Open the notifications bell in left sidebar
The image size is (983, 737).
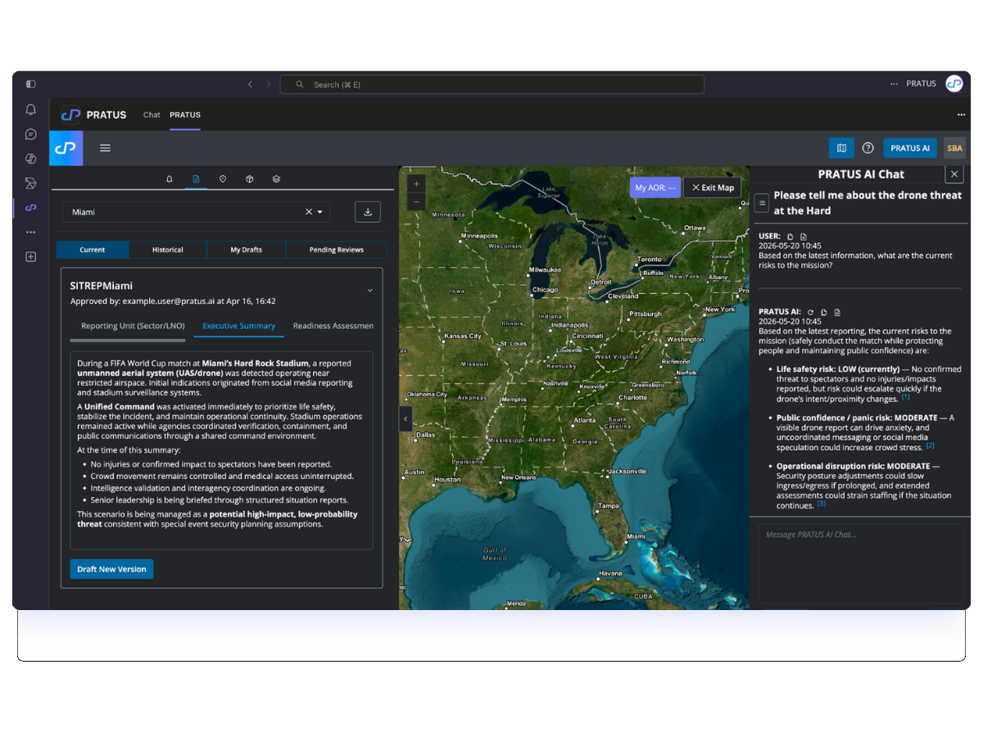pyautogui.click(x=30, y=110)
